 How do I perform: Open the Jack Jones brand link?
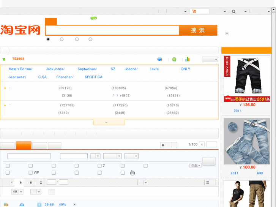tap(55, 69)
